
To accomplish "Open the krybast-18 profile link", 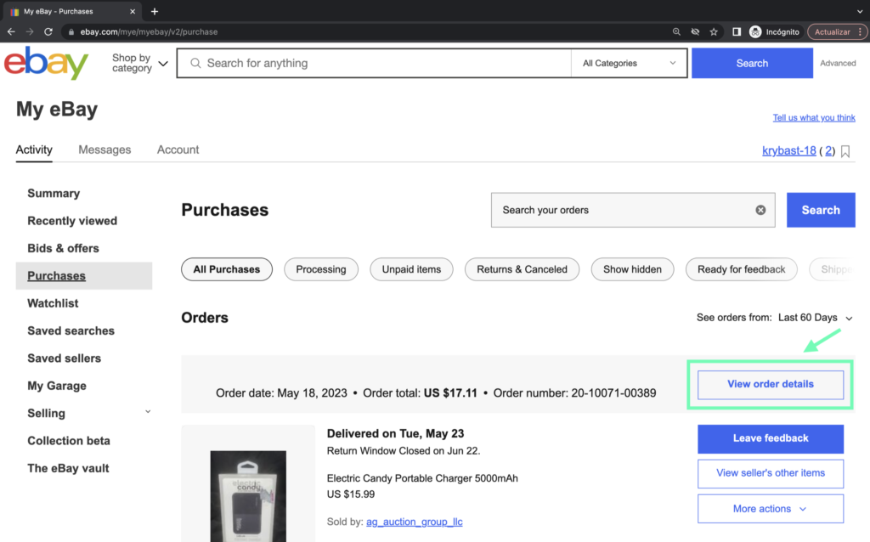I will pos(788,150).
